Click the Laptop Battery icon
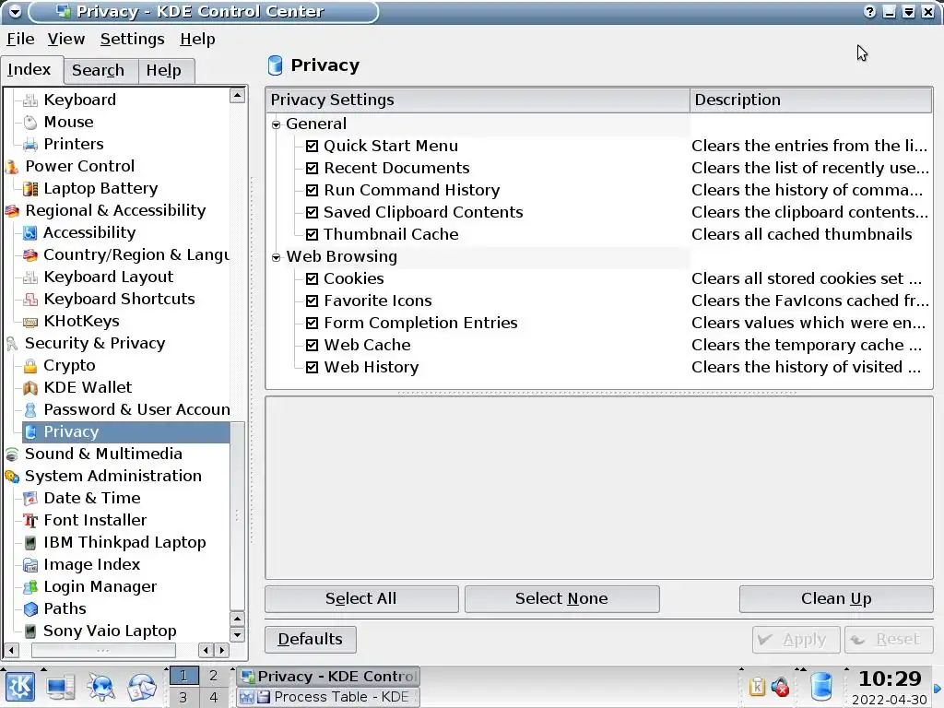Image resolution: width=944 pixels, height=708 pixels. (x=30, y=188)
